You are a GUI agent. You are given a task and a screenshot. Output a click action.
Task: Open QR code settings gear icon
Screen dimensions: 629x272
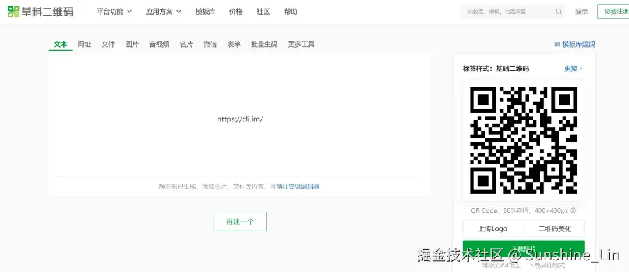coord(573,211)
